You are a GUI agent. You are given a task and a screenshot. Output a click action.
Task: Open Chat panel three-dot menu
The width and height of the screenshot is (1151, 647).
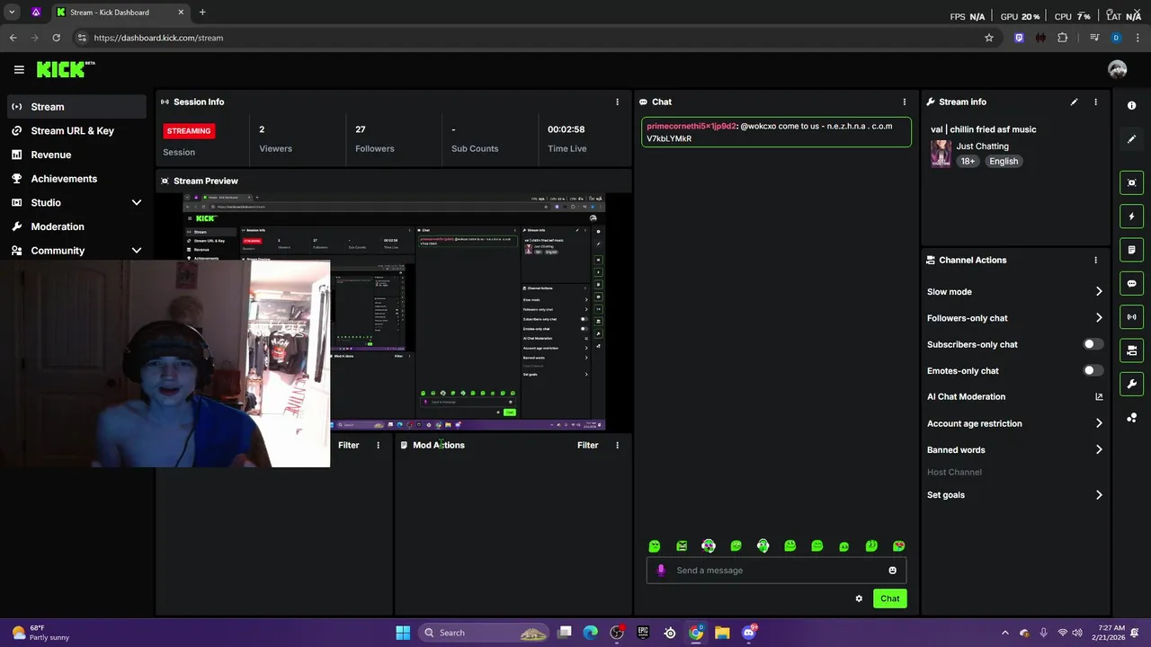[905, 102]
